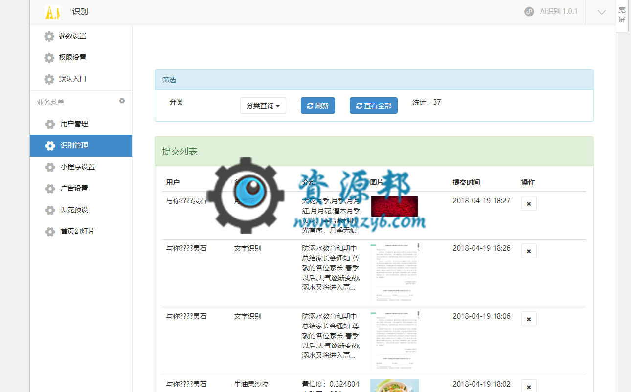Open the red rose image thumbnail
This screenshot has height=392, width=631.
[394, 206]
